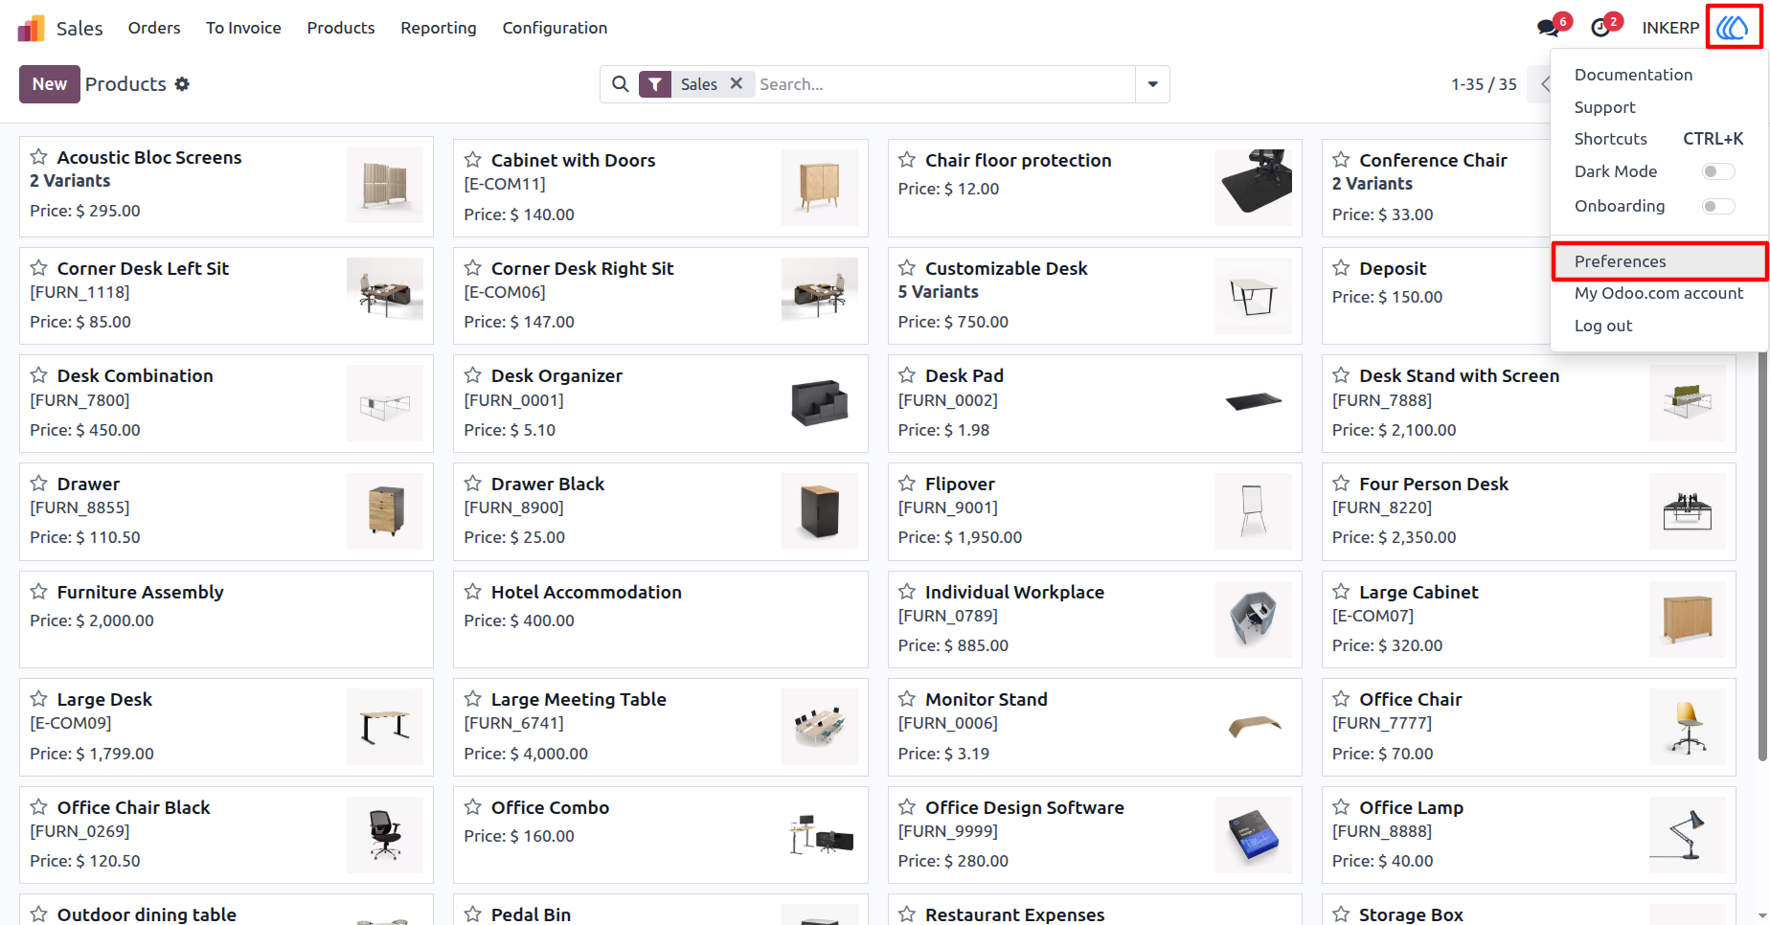Image resolution: width=1770 pixels, height=925 pixels.
Task: Favorite the Office Lamp product
Action: click(x=1341, y=807)
